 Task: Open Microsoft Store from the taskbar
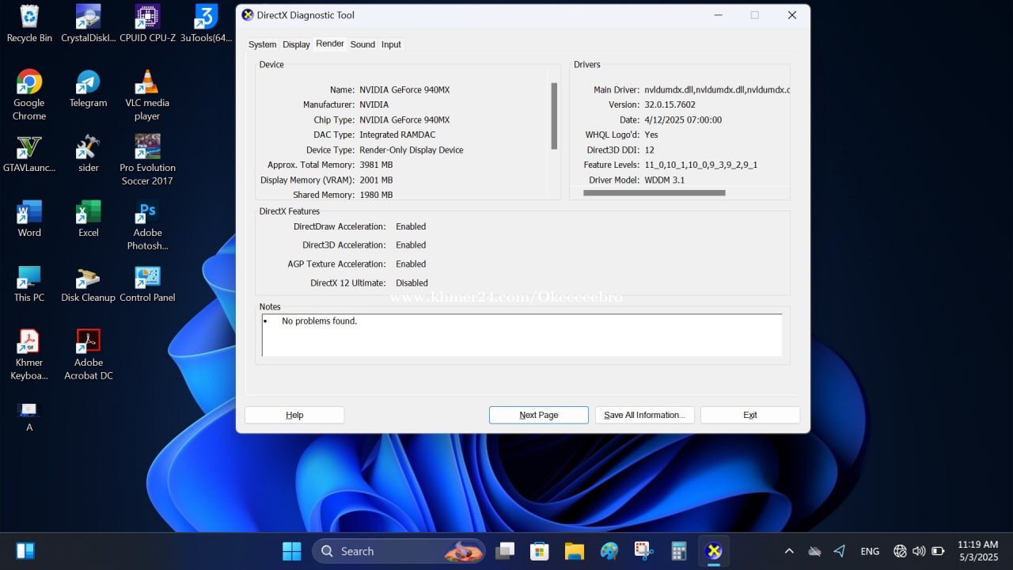tap(540, 551)
